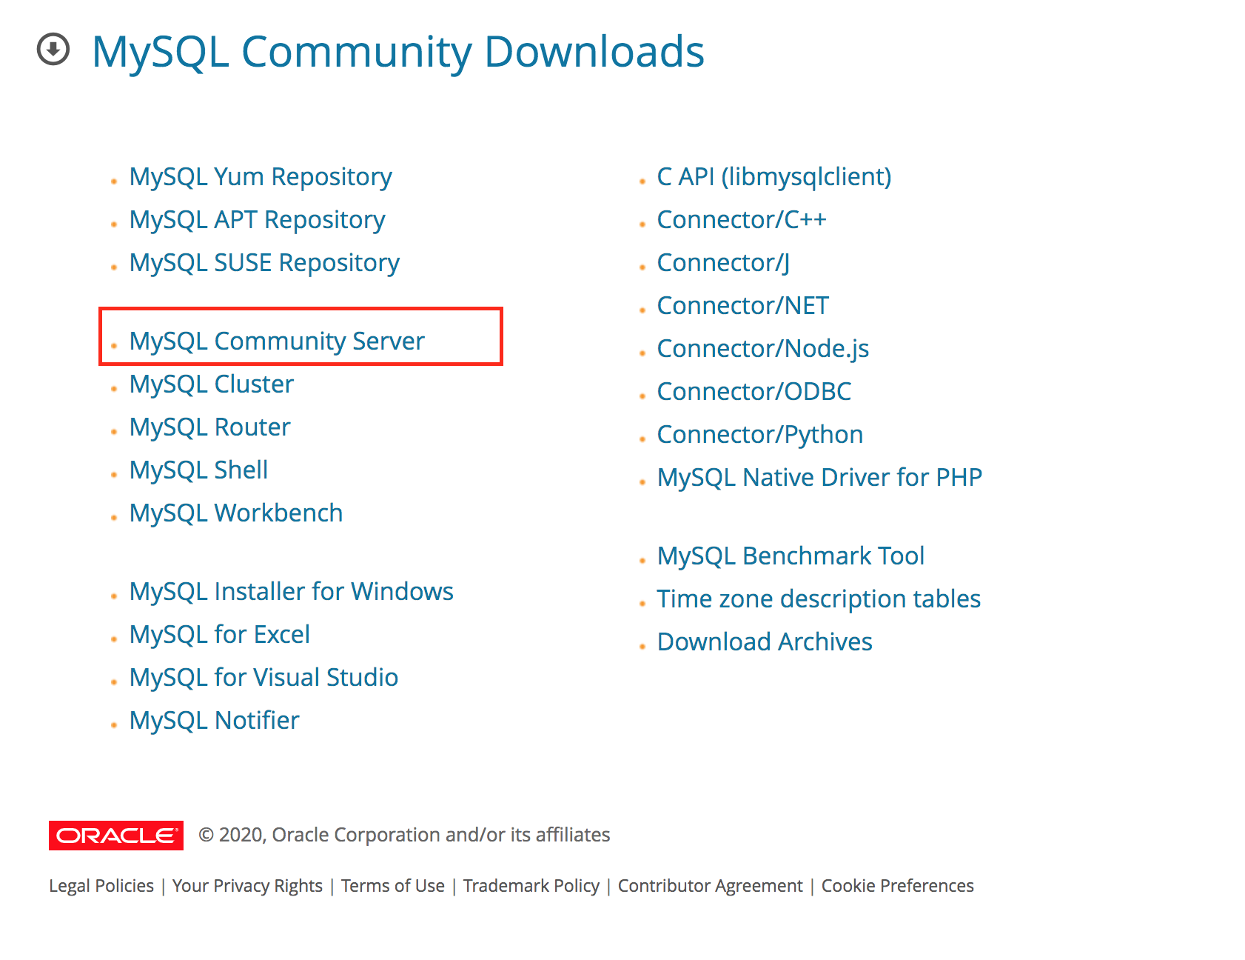Open MySQL for Excel link
Image resolution: width=1245 pixels, height=960 pixels.
tap(220, 635)
